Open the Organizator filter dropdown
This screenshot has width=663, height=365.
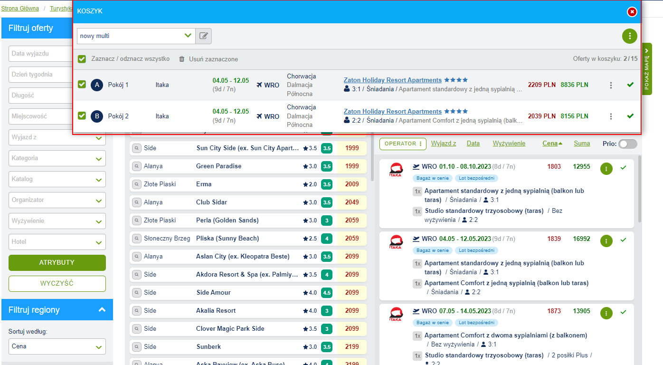[x=57, y=200]
